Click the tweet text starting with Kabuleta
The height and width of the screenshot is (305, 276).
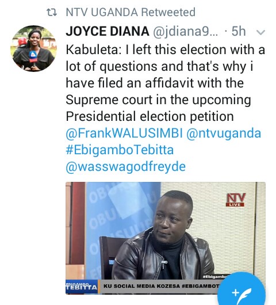(166, 83)
